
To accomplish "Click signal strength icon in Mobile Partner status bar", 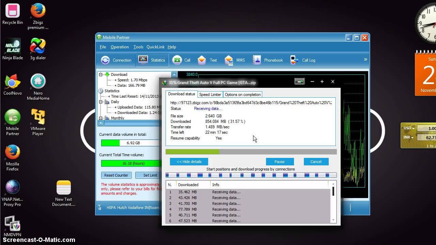I will tap(100, 207).
